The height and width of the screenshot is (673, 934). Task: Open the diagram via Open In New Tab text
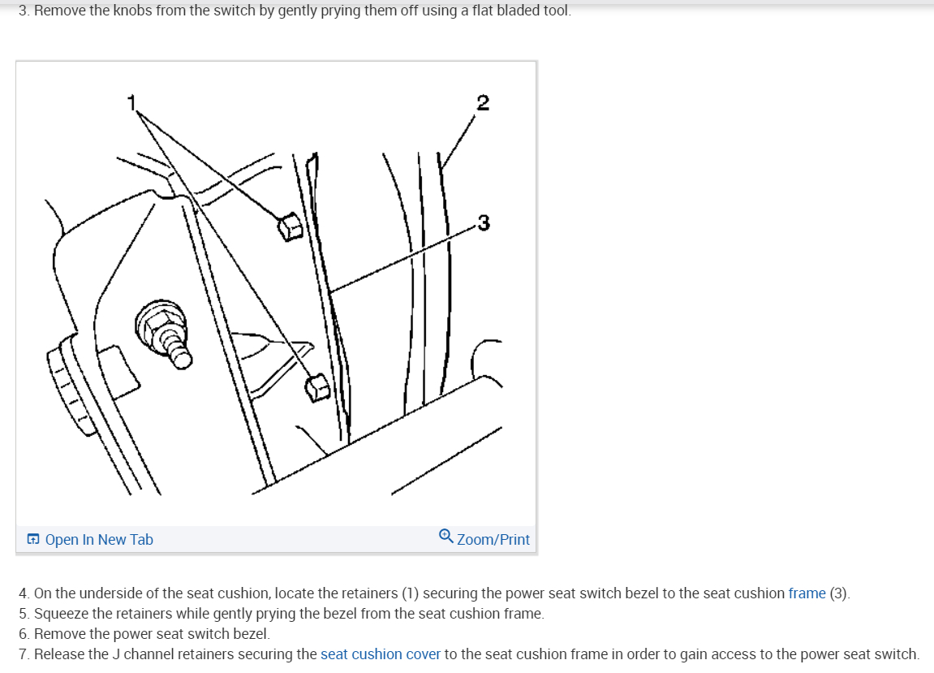point(99,540)
